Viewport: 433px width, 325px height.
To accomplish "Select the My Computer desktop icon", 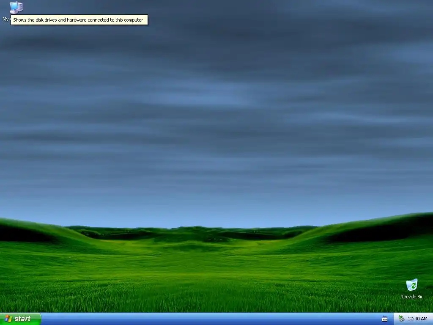I will (16, 8).
